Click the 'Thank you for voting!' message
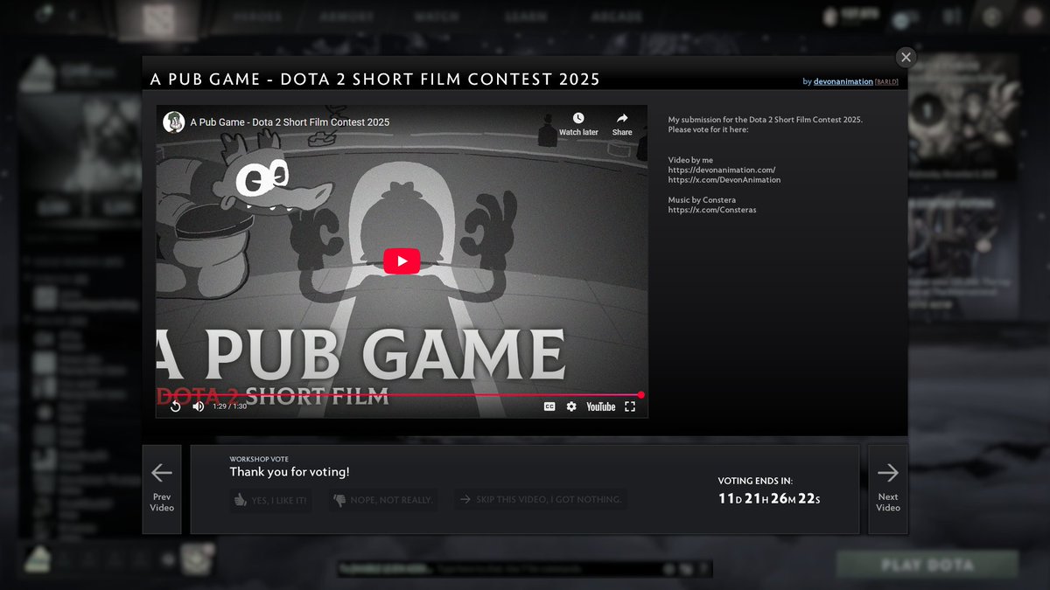 point(290,472)
